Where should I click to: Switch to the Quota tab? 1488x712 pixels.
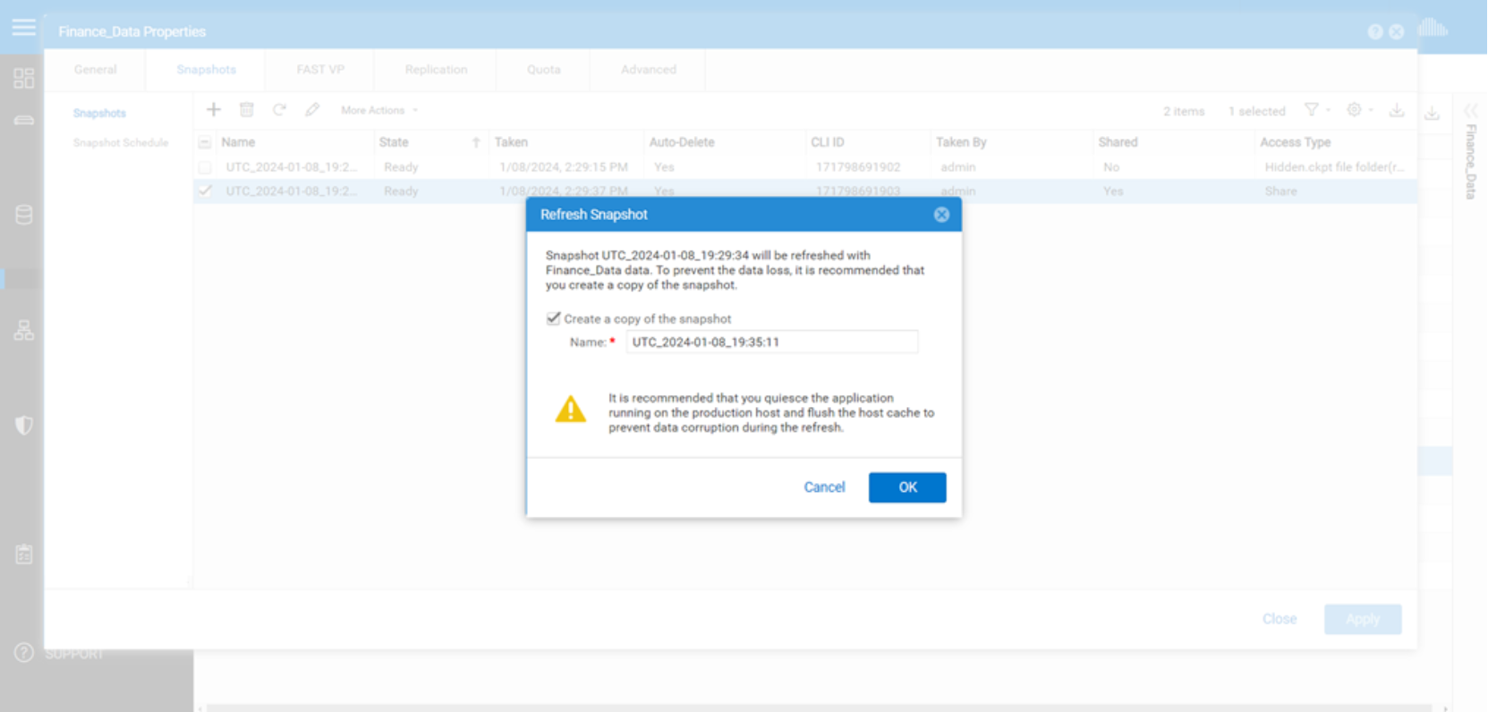[x=544, y=70]
